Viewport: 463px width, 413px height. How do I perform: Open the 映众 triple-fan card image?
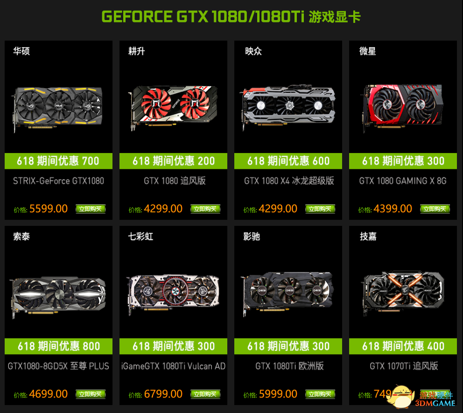[288, 107]
